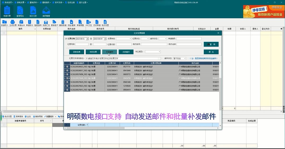Click the 格式设置 format settings toolbar icon
Screen dimensions: 285x149
point(105,23)
